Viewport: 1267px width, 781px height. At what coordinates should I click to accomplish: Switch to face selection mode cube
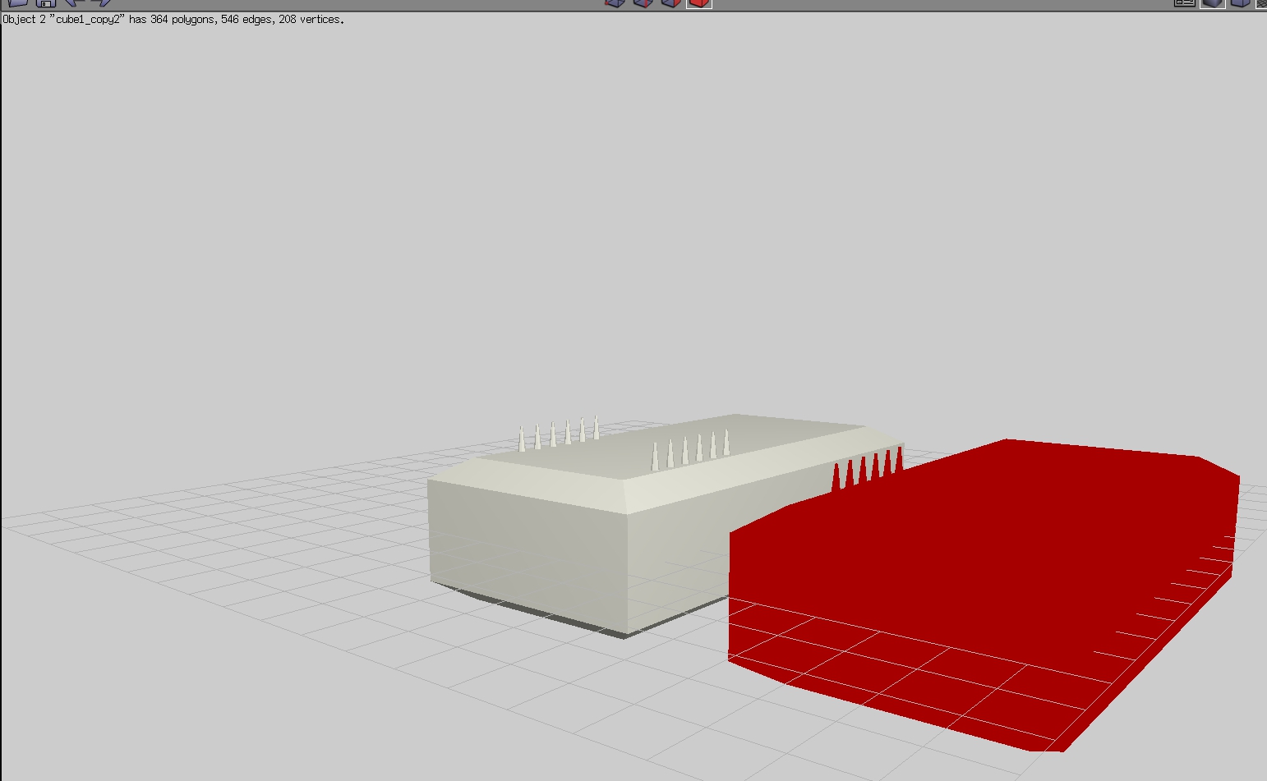[x=671, y=2]
